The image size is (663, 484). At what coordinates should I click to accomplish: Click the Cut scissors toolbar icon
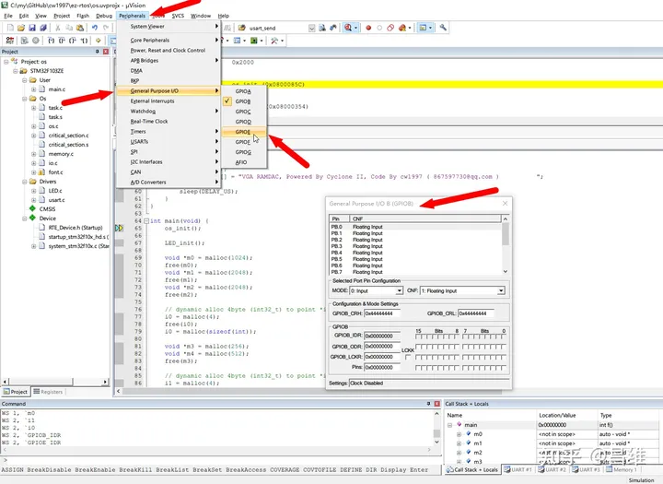tap(58, 28)
